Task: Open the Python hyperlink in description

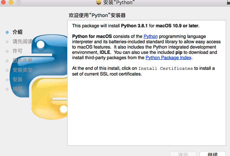Action: pos(151,36)
